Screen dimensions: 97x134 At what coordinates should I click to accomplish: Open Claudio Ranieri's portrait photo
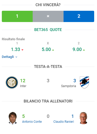83,118
